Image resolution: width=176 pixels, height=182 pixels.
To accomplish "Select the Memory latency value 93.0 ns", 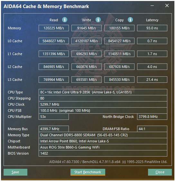I will [x=152, y=28].
